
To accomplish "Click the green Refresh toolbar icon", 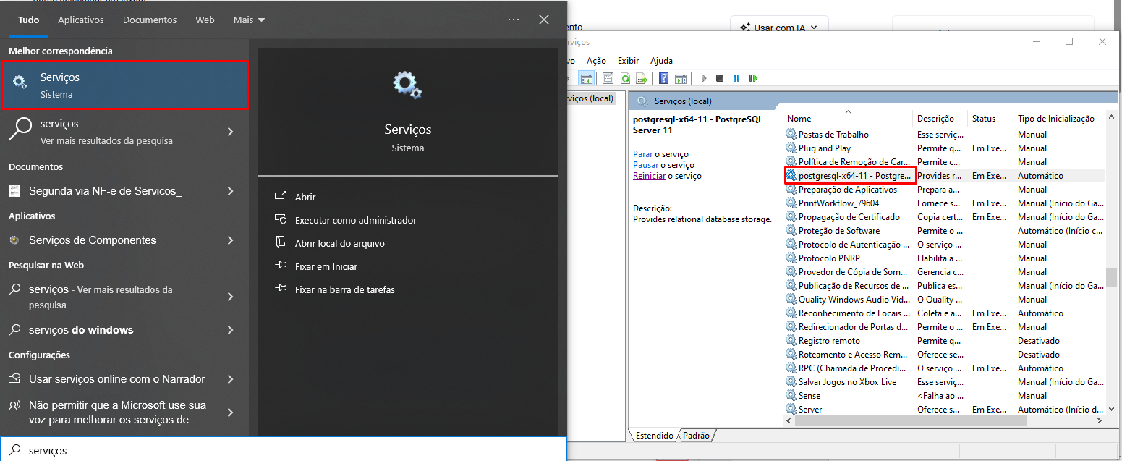I will pyautogui.click(x=625, y=78).
